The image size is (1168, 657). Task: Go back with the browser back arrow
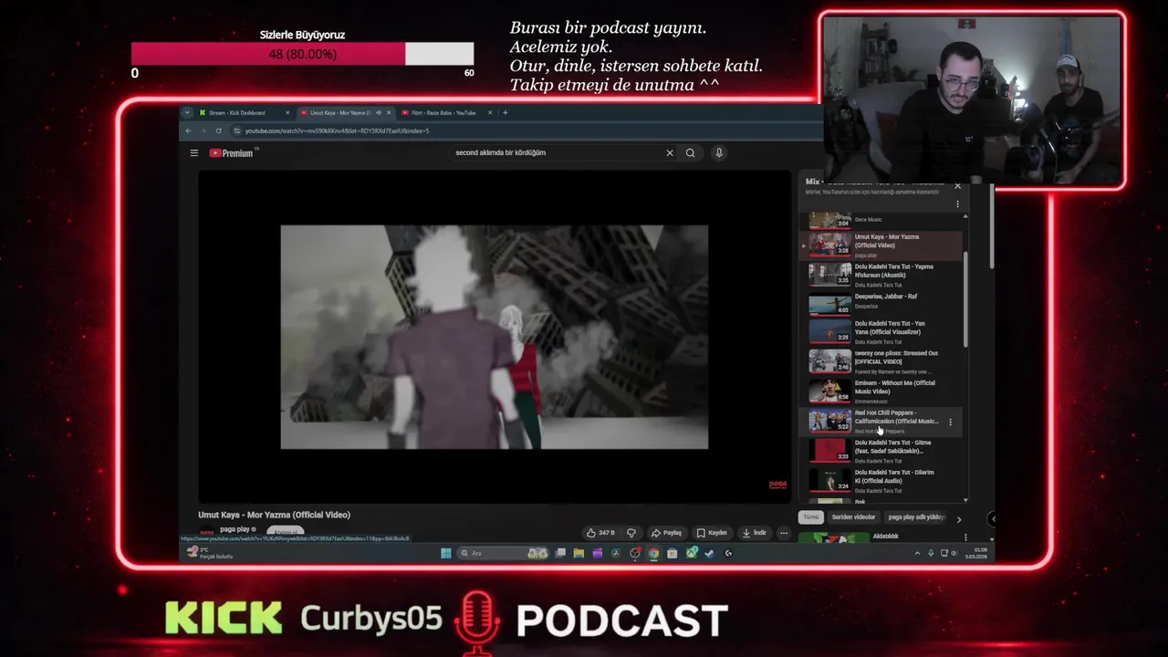point(188,130)
